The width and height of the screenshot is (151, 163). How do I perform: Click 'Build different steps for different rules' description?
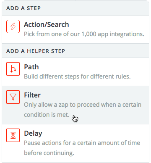[77, 76]
